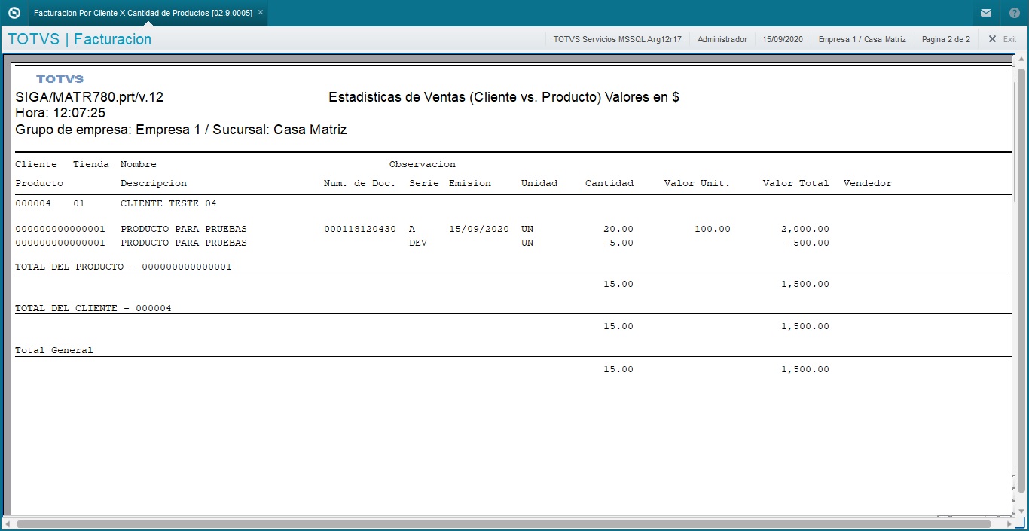Viewport: 1029px width, 531px height.
Task: Click the Pagina 2 de 2 indicator
Action: click(x=945, y=39)
